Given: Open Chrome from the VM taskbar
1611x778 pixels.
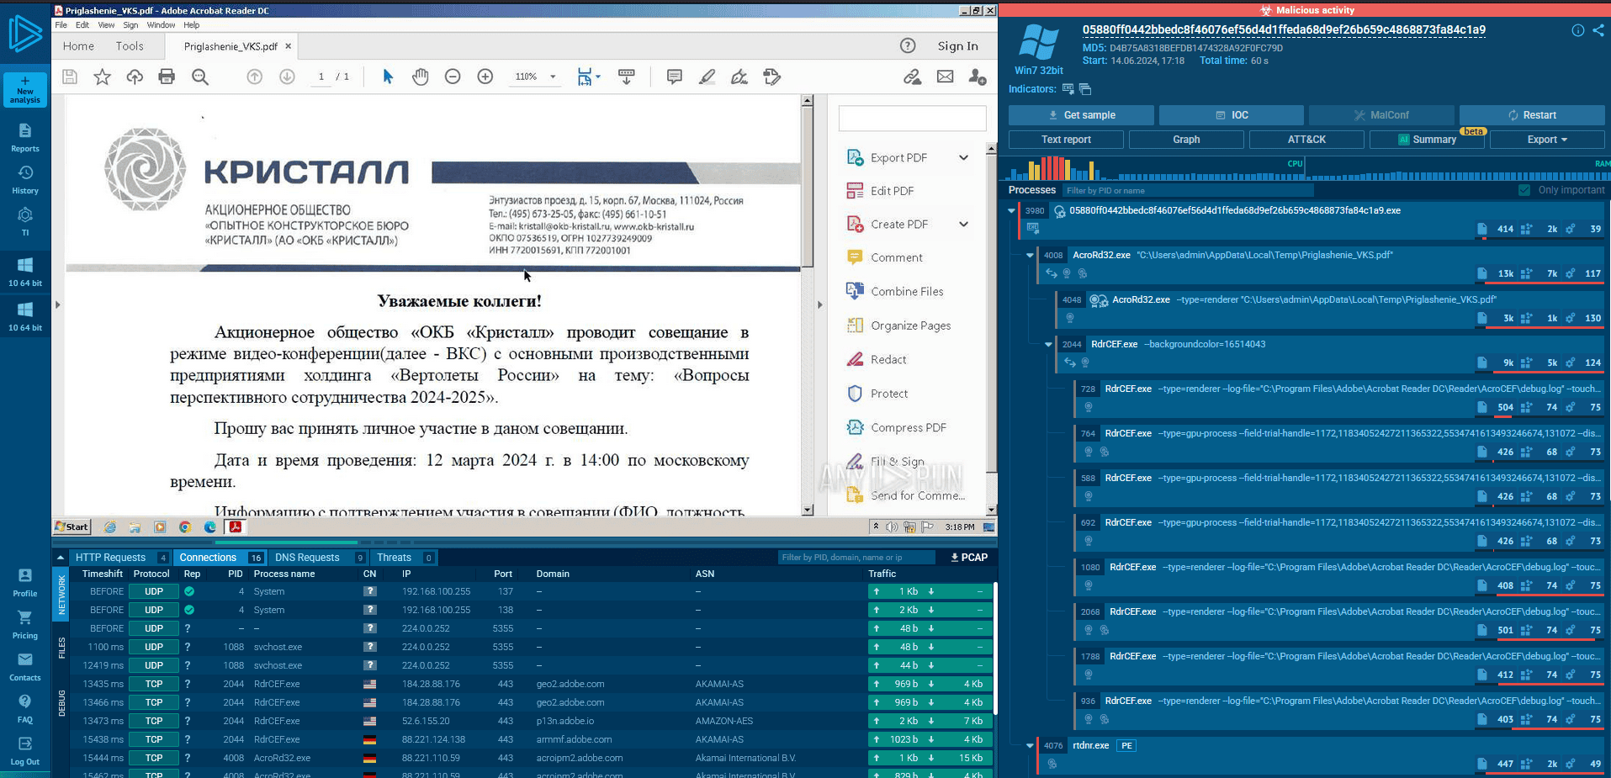Looking at the screenshot, I should point(185,527).
